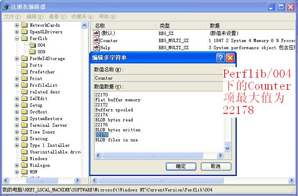
Task: Click the value data horizontal scrollbar thumb
Action: [x=153, y=155]
